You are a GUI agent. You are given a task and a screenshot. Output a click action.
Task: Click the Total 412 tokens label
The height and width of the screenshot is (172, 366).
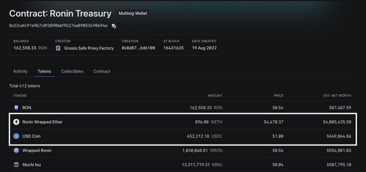pyautogui.click(x=25, y=86)
